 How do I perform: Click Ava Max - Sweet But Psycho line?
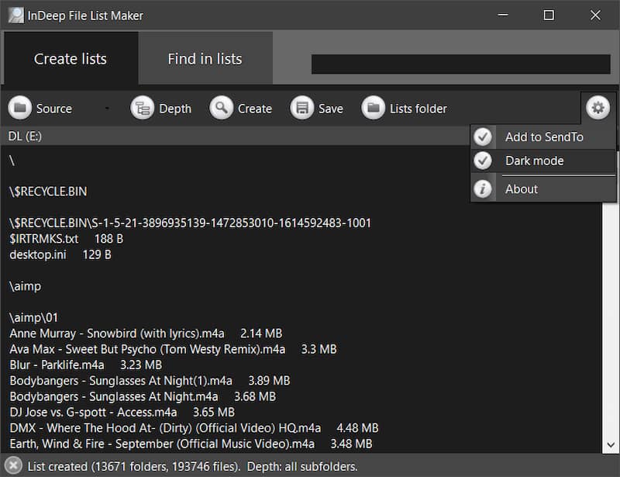(x=173, y=349)
